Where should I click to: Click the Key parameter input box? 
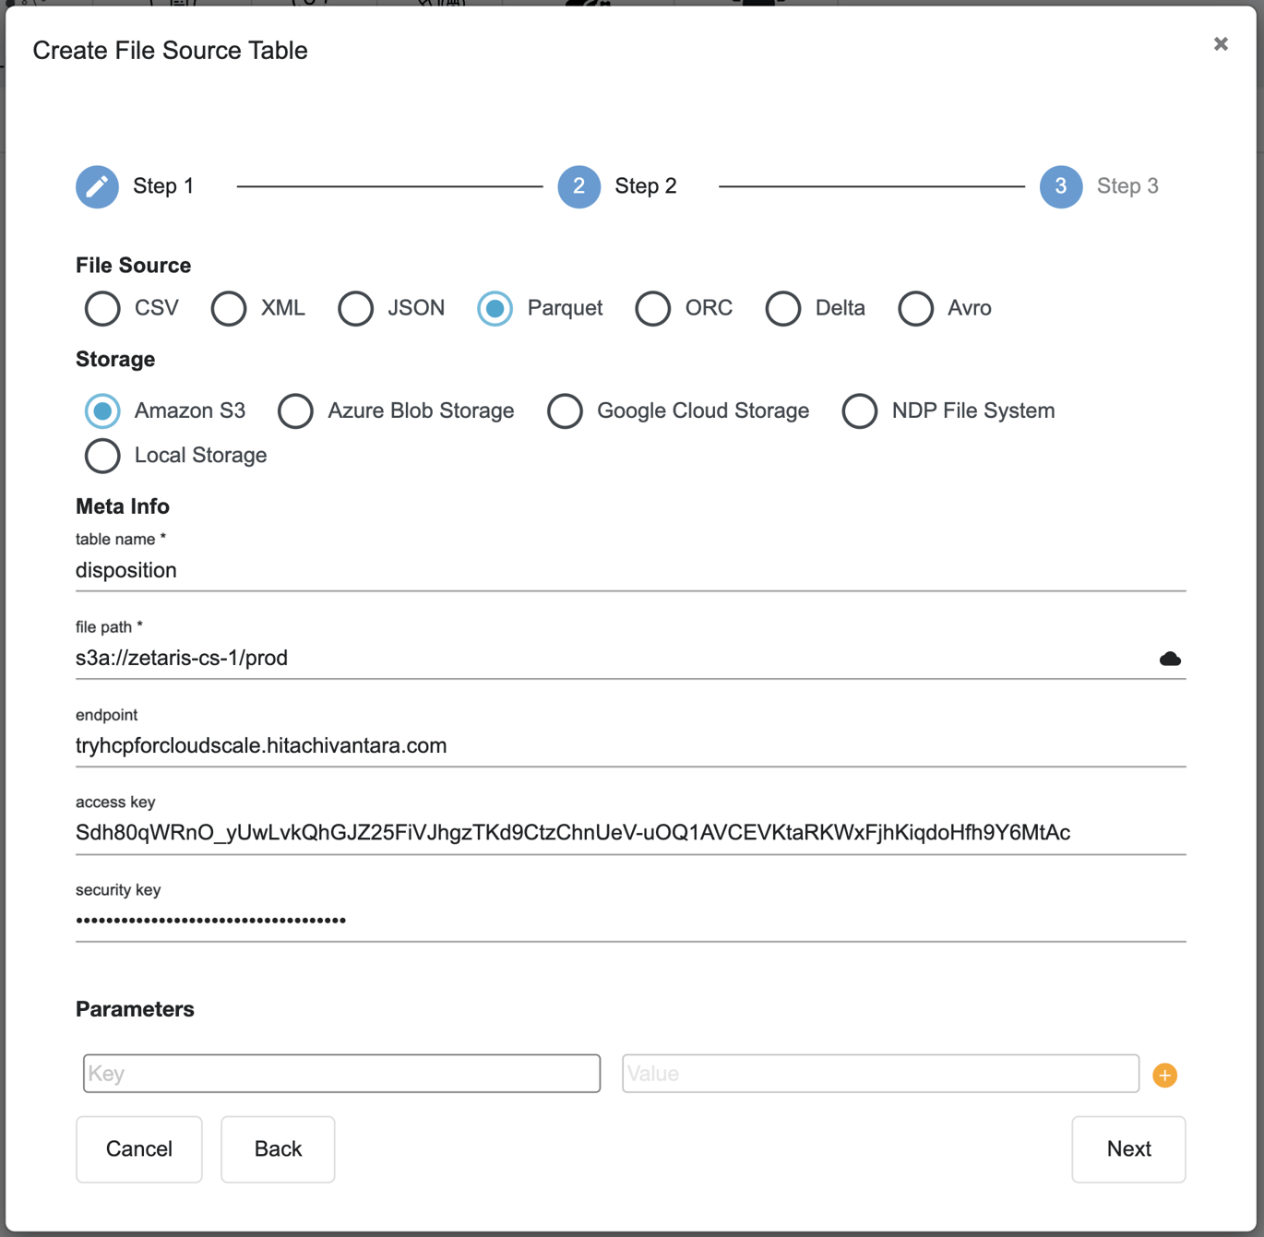(x=341, y=1074)
